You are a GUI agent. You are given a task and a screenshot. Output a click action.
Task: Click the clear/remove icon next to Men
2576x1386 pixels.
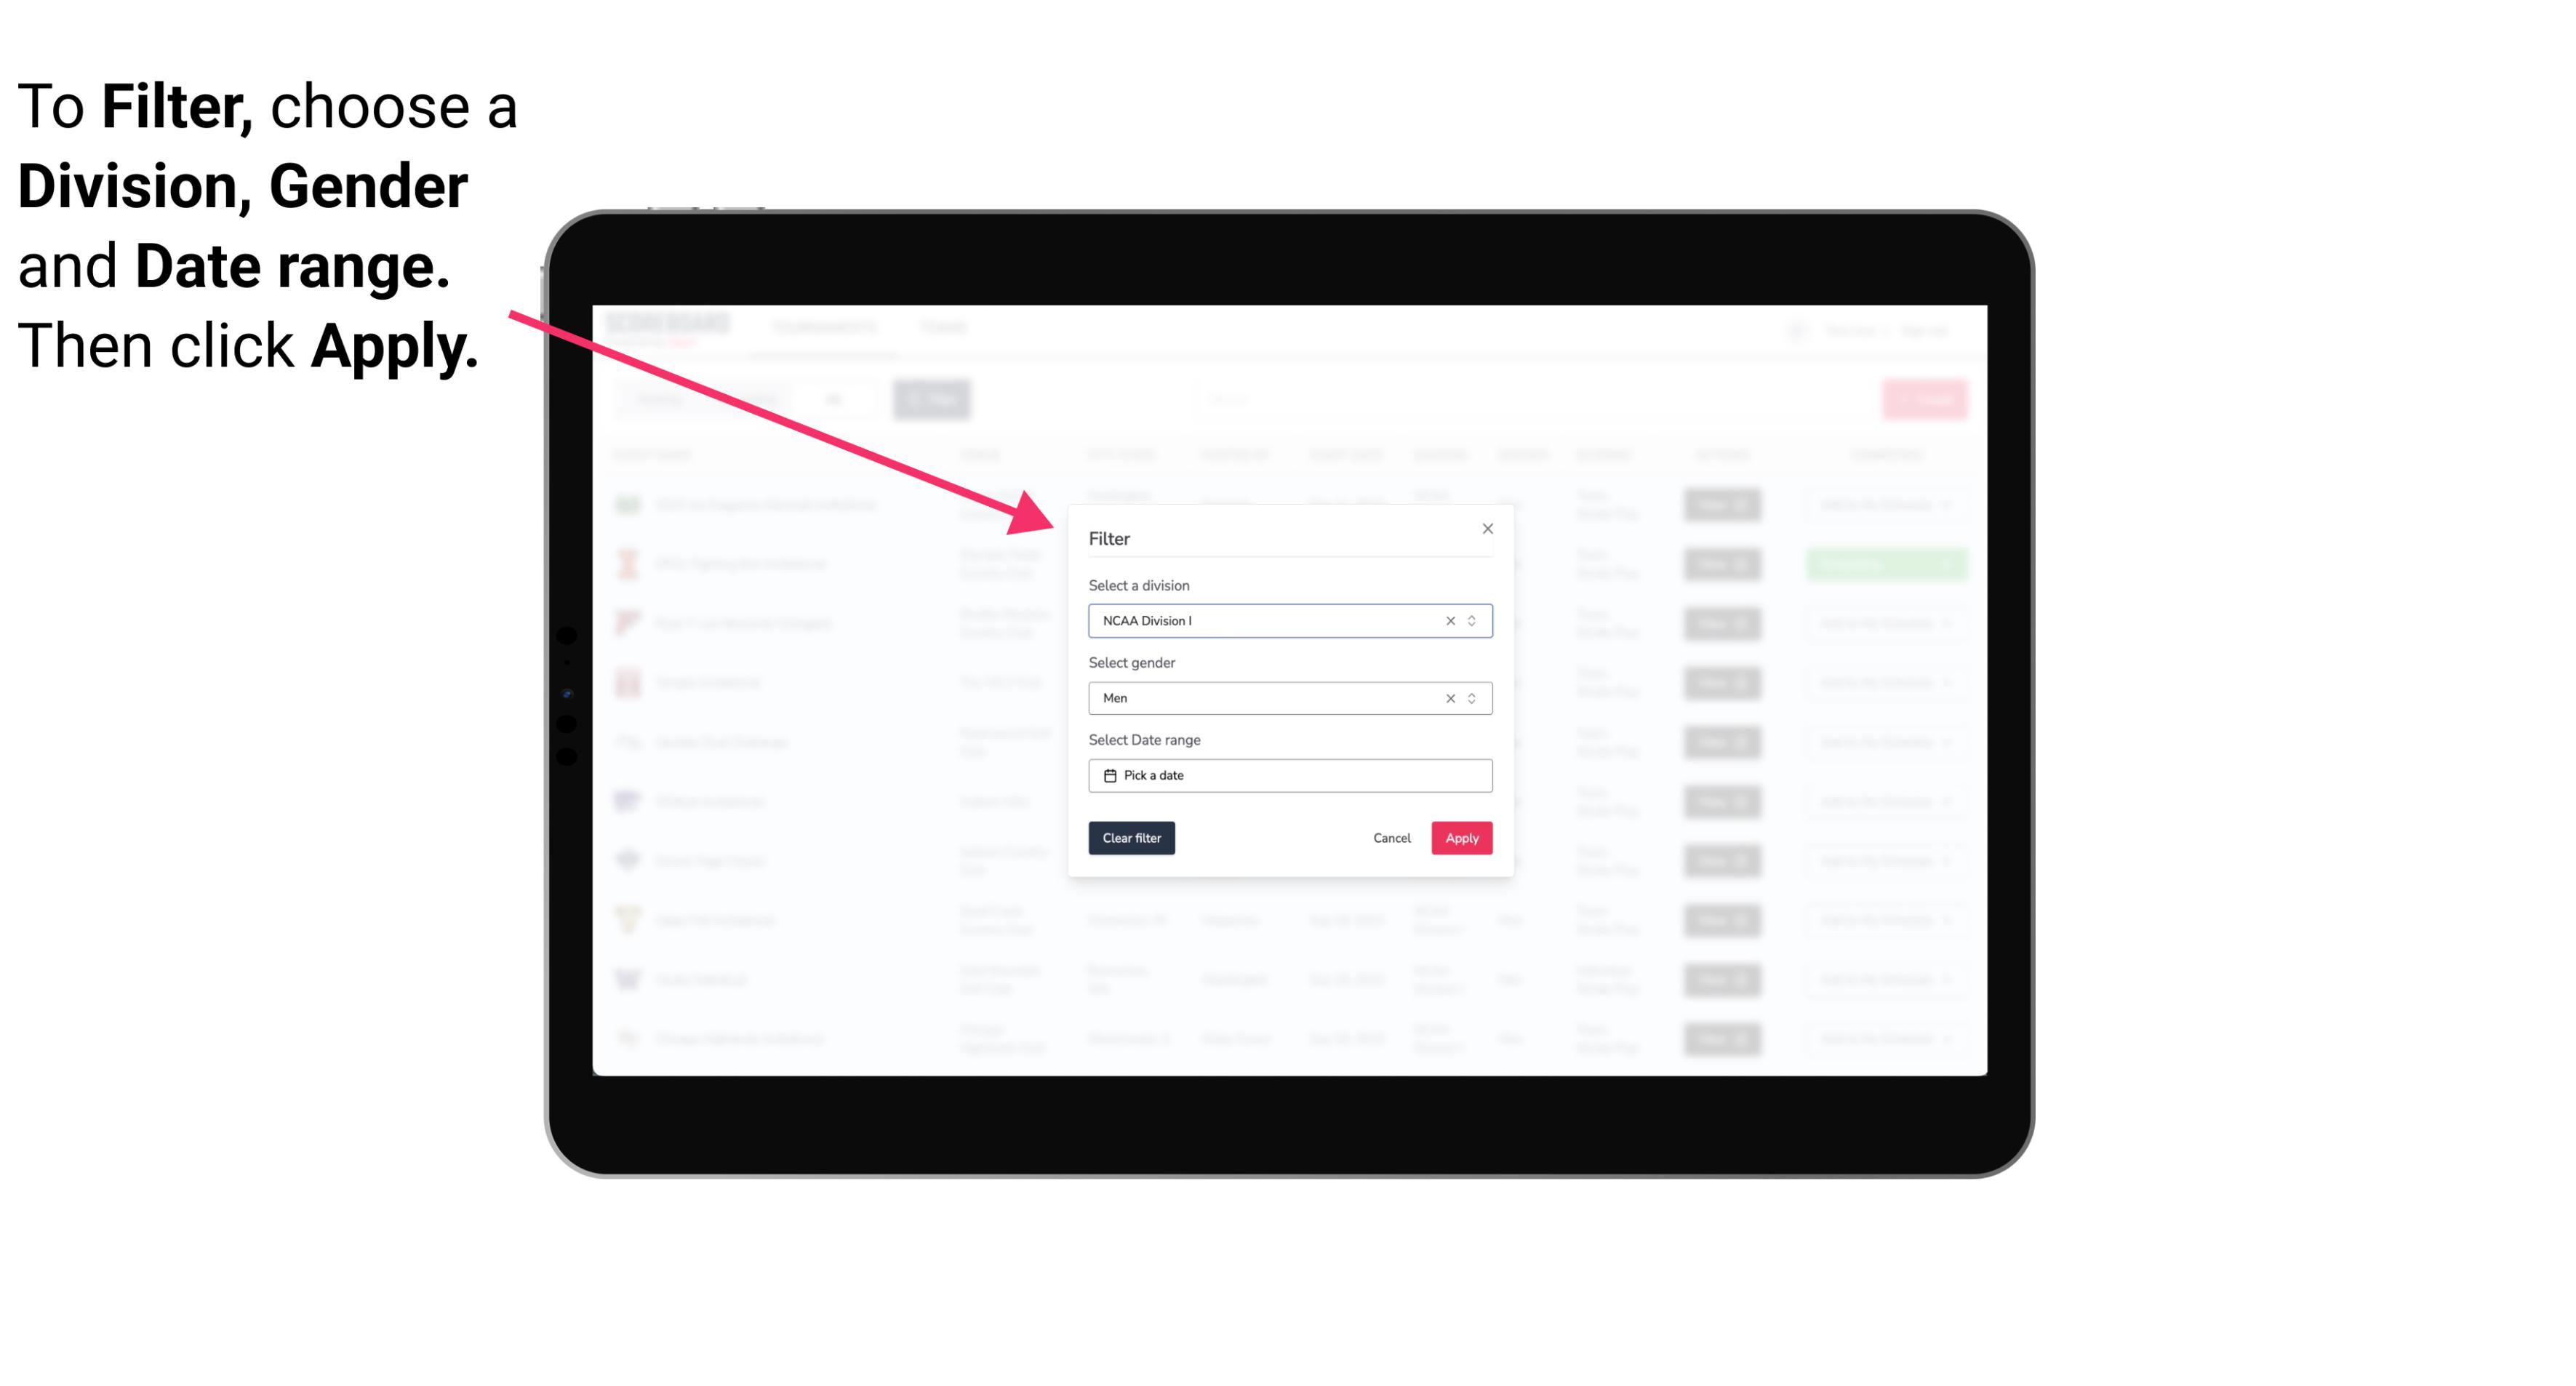pos(1447,698)
